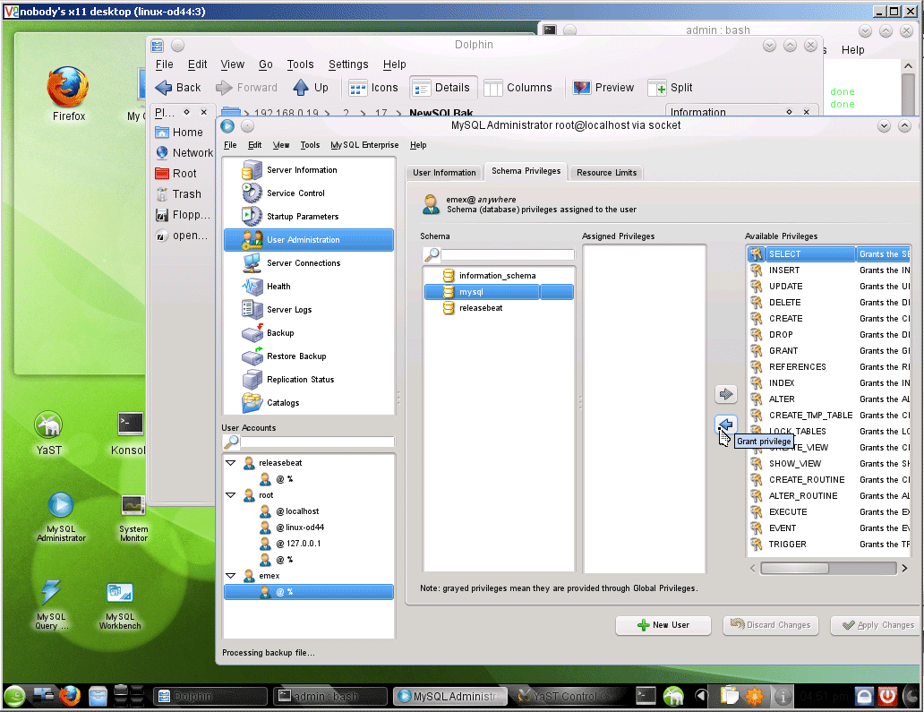Open Server Connections section

pos(308,263)
